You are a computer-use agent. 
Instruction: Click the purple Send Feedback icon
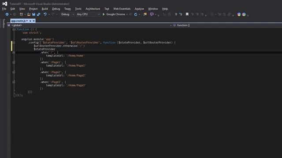pos(152,14)
